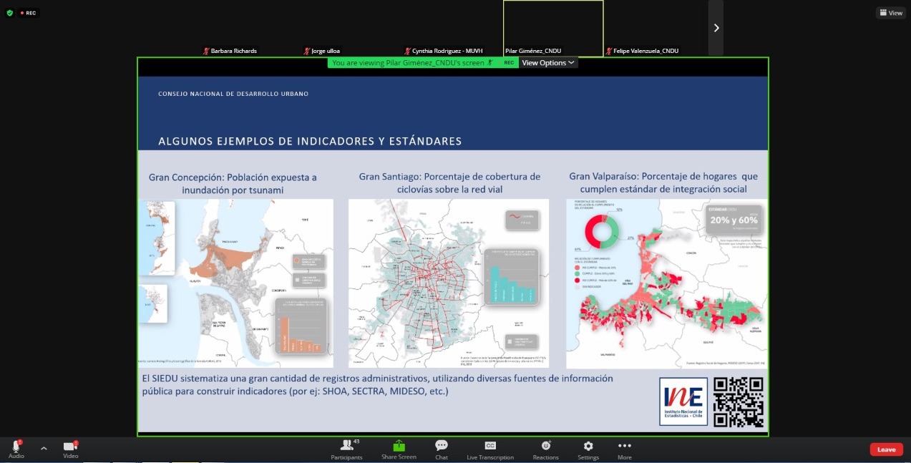Open the View Options dropdown
The image size is (911, 463).
point(547,63)
